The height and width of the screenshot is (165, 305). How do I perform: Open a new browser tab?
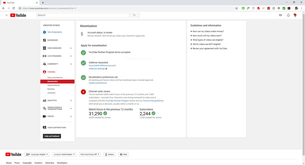point(43,3)
